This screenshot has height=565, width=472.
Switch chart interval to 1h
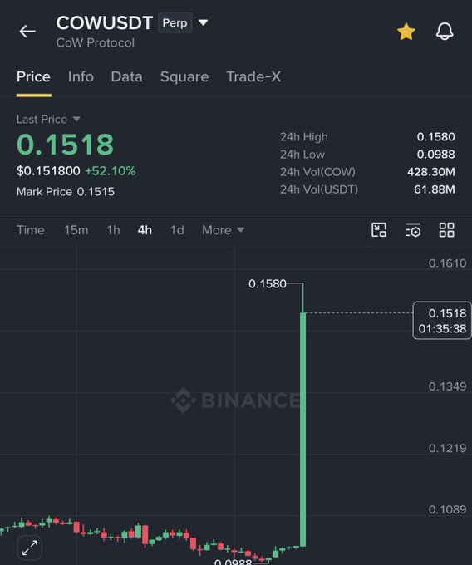pos(113,230)
